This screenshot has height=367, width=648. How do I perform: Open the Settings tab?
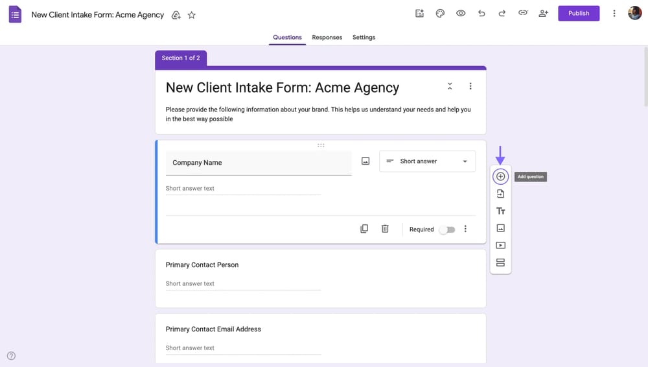pos(364,38)
